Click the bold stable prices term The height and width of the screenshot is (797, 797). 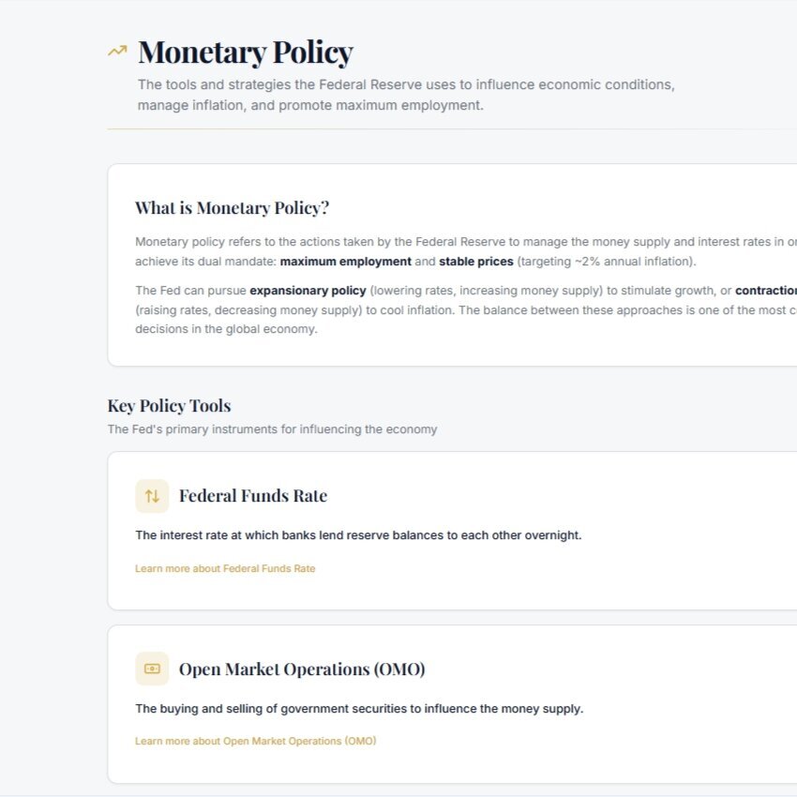coord(476,262)
